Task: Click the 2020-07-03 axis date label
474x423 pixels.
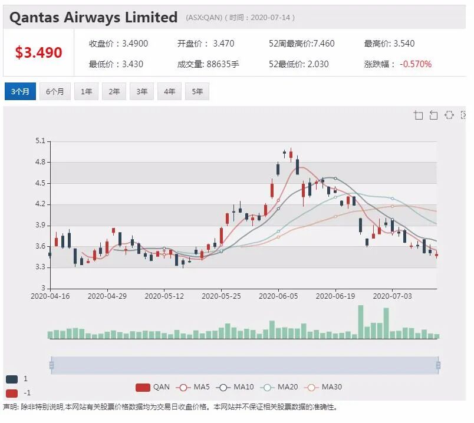Action: (x=393, y=296)
